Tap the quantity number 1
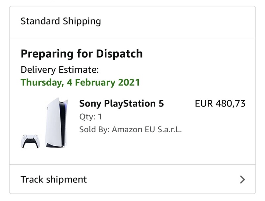Viewport: 265px width, 201px height. pyautogui.click(x=100, y=117)
